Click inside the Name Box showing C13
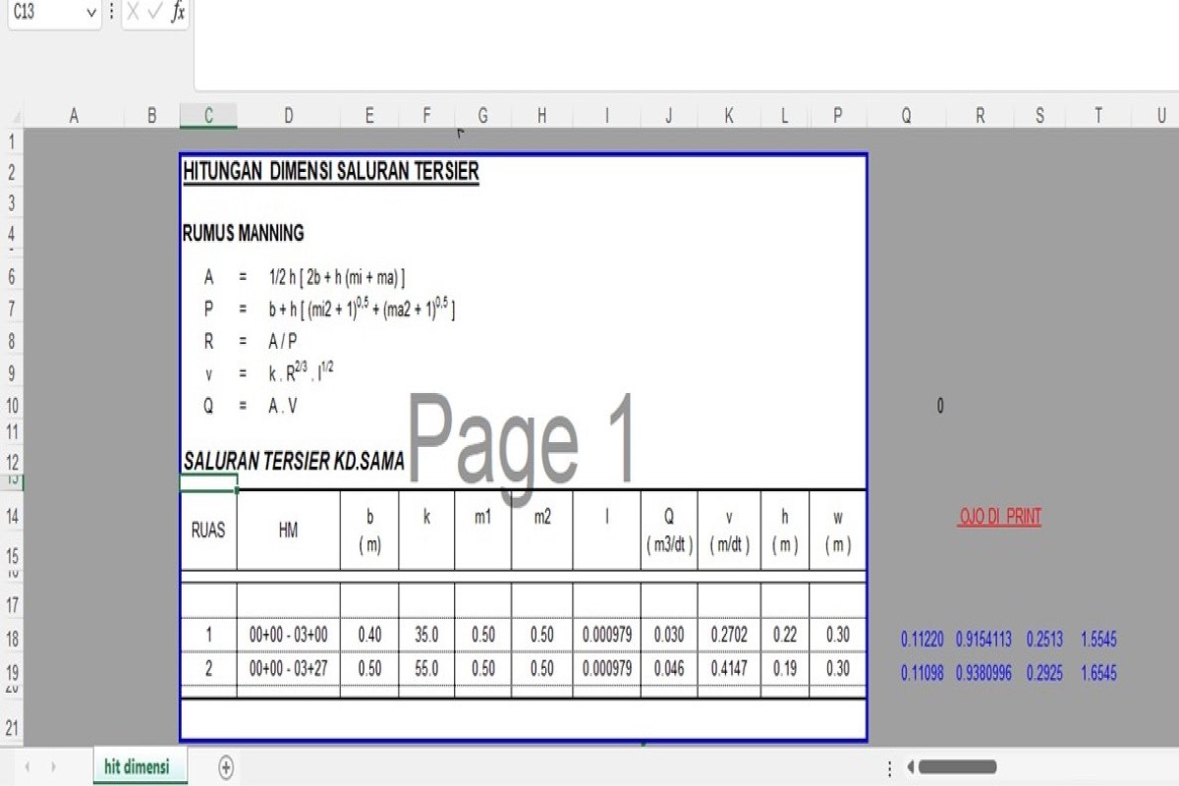Screen dimensions: 1179x786 (44, 13)
